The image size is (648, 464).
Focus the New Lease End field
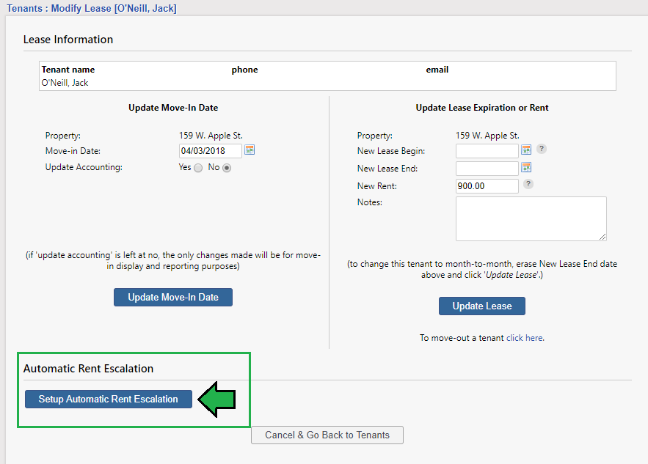pyautogui.click(x=487, y=169)
